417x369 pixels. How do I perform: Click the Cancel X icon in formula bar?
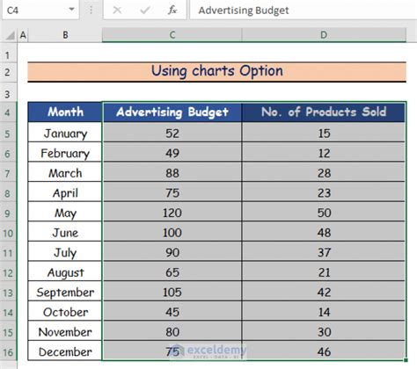click(x=117, y=11)
